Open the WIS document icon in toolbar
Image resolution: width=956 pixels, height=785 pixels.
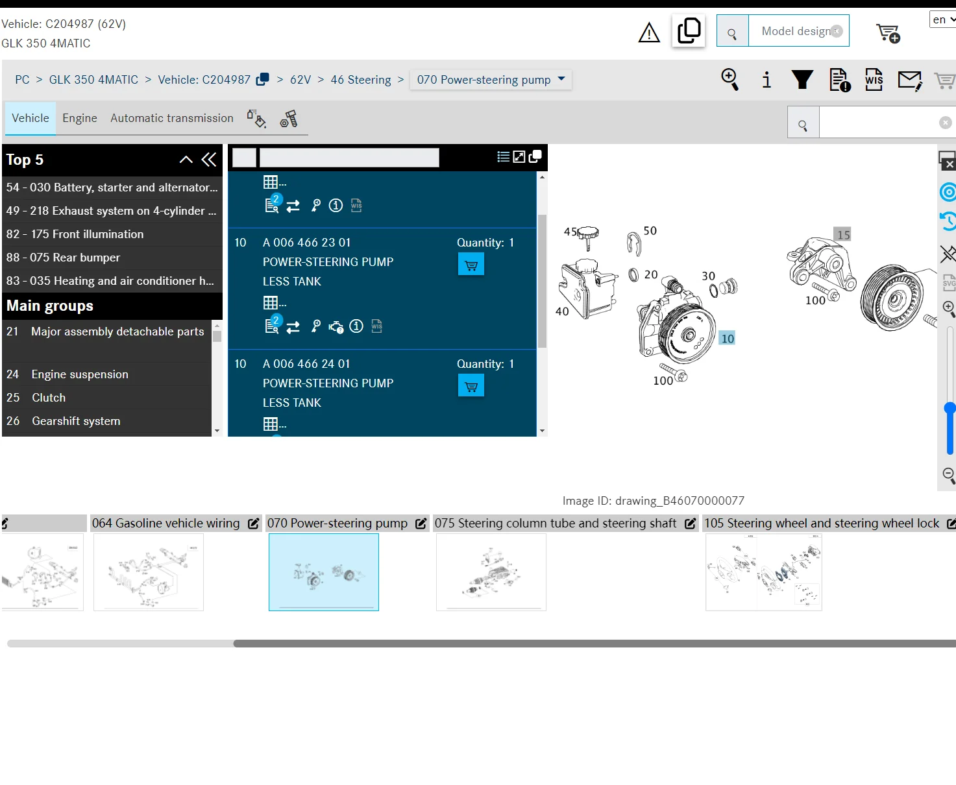click(x=874, y=80)
